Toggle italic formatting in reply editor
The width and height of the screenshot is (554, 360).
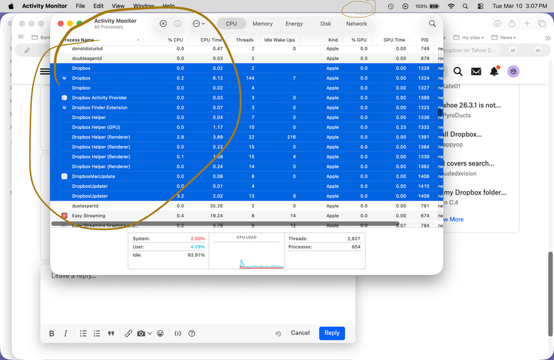[x=66, y=333]
